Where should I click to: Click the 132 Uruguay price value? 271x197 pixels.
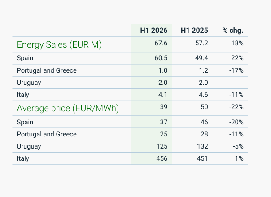tap(202, 146)
